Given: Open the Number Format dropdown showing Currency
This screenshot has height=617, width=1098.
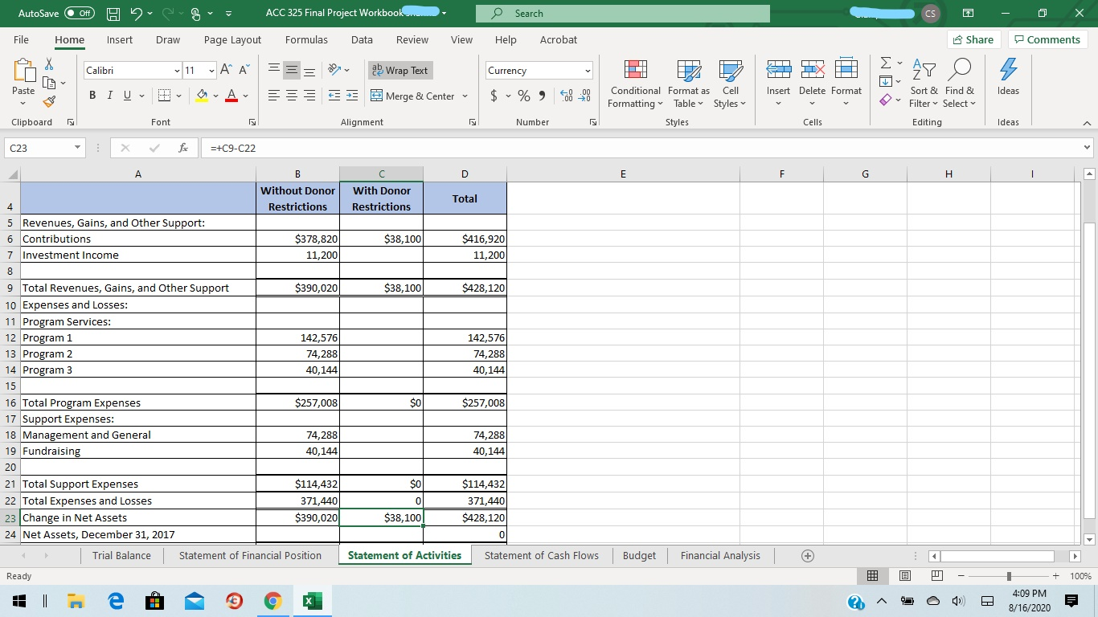Looking at the screenshot, I should pyautogui.click(x=539, y=70).
